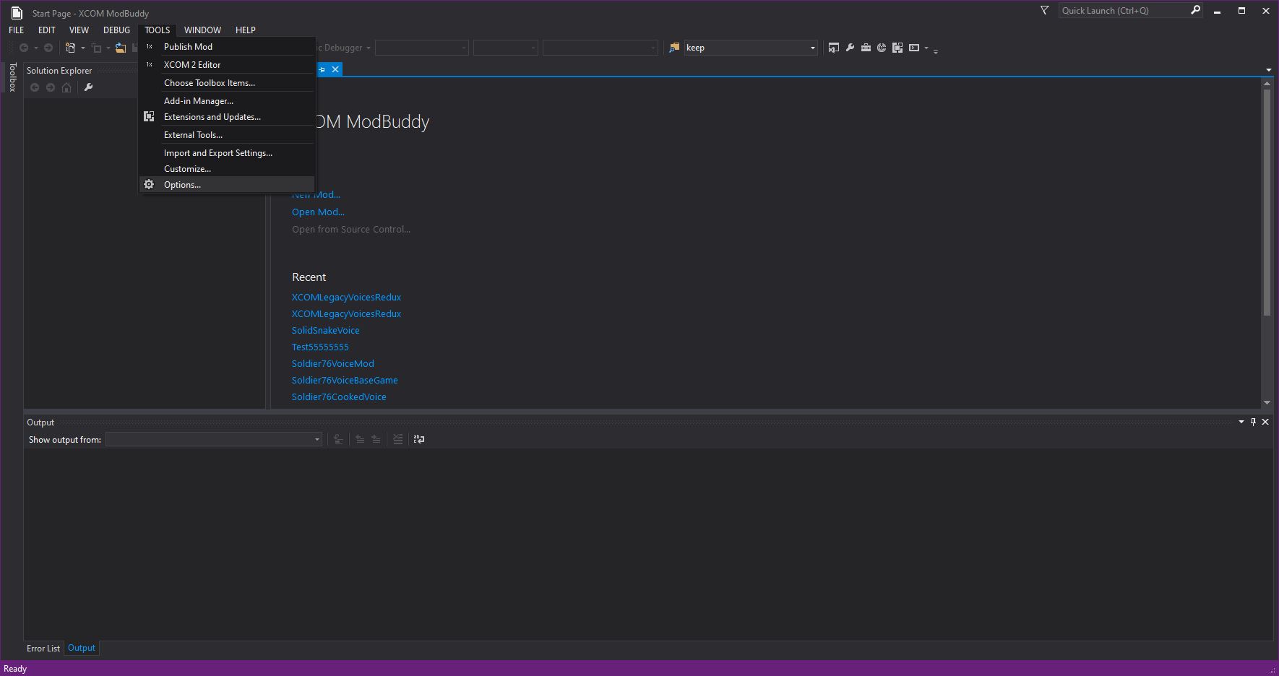This screenshot has height=676, width=1279.
Task: Open the collapsed Toolbox side tab
Action: tap(12, 77)
